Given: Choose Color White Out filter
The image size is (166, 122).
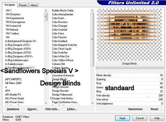Looking at the screenshot, I should coord(61,56).
